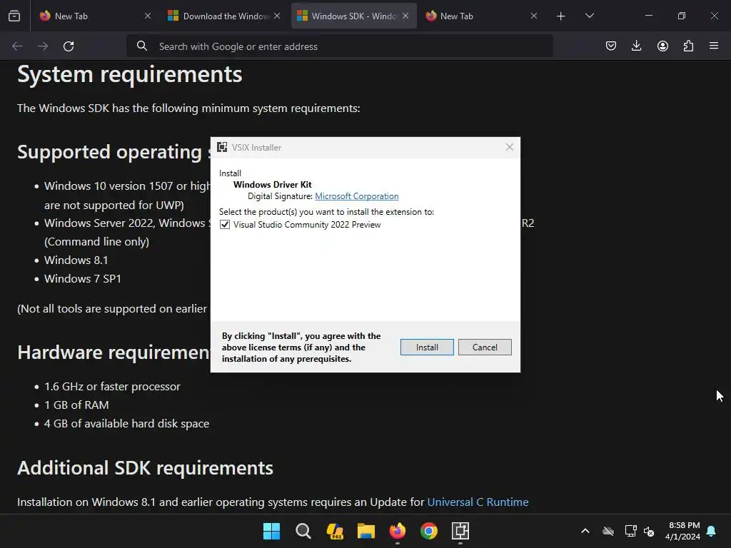Image resolution: width=731 pixels, height=548 pixels.
Task: Open the clock and calendar flyout
Action: pyautogui.click(x=682, y=531)
